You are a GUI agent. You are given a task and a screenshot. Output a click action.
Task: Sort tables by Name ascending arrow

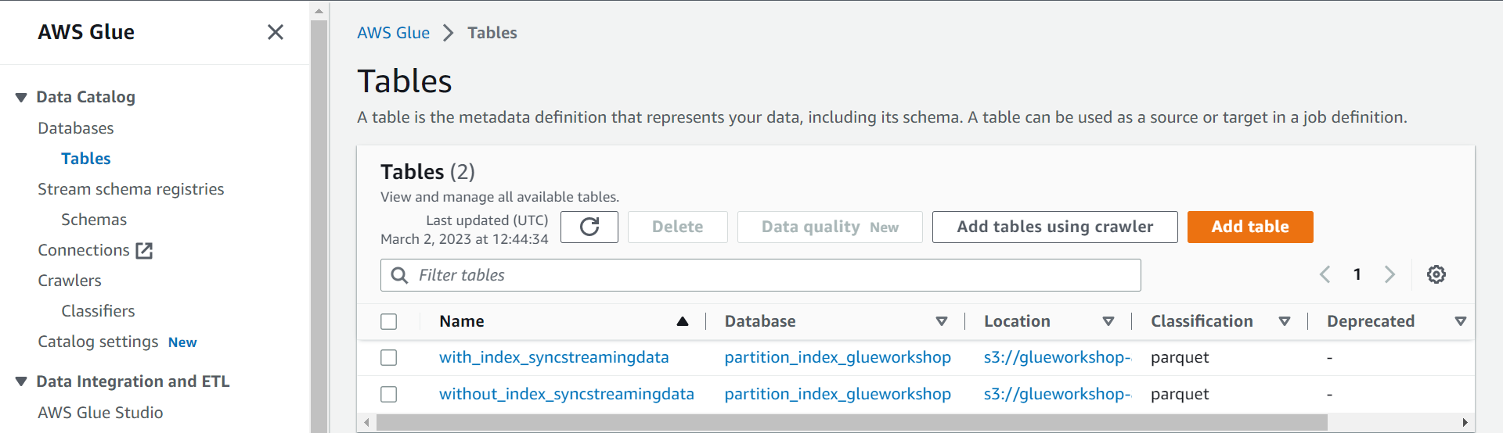683,321
